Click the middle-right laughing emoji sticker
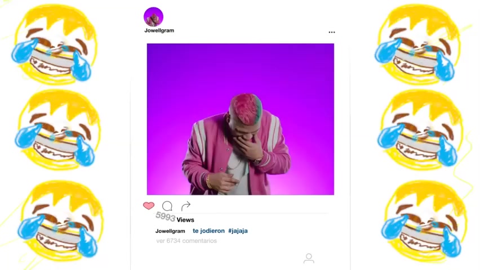The image size is (480, 270). tap(420, 130)
